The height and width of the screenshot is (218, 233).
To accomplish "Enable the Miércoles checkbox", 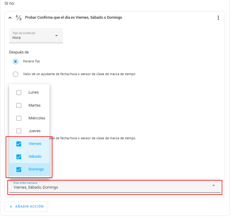I will pos(19,118).
